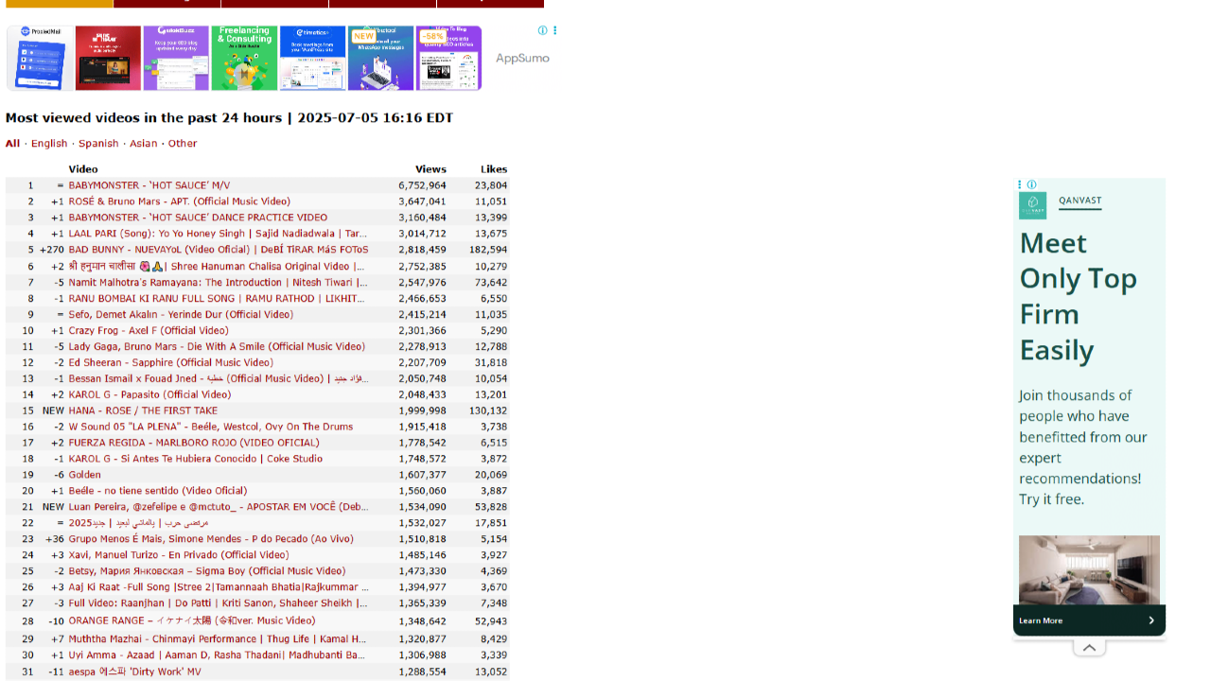
Task: Open the LAAL PARI Yo Yo Honey Singh link
Action: point(218,234)
